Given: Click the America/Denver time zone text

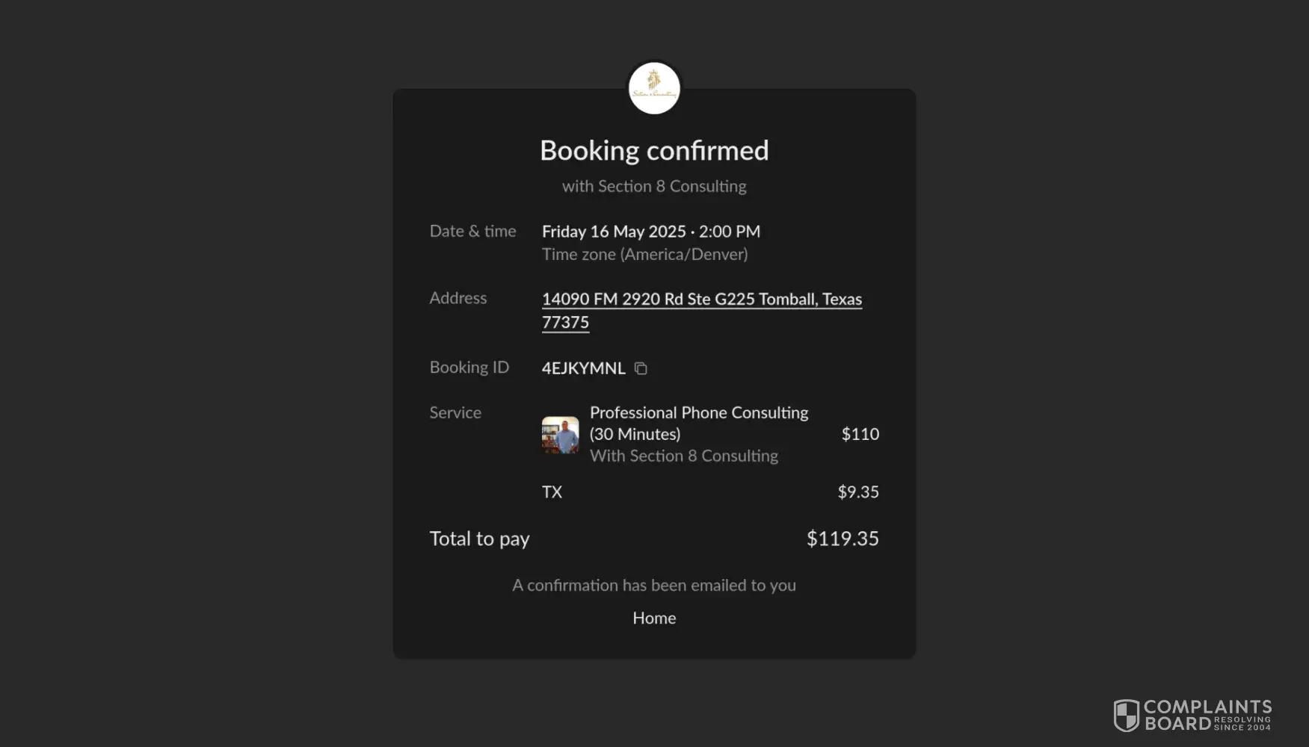Looking at the screenshot, I should [x=644, y=255].
